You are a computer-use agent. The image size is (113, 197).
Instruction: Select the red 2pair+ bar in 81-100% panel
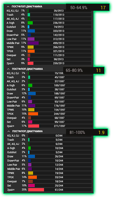tap(36, 190)
